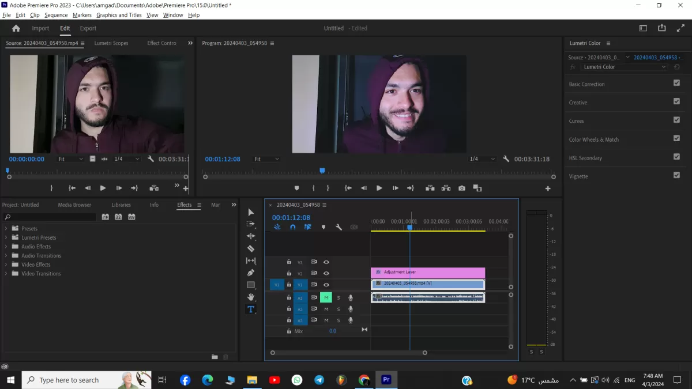Screen dimensions: 692x389
Task: Select the Type tool
Action: (x=251, y=309)
